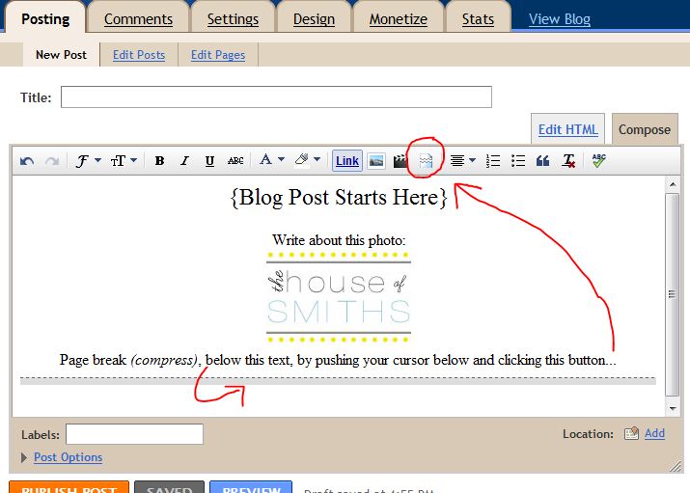Undo the last edit in the editor toolbar

point(27,161)
